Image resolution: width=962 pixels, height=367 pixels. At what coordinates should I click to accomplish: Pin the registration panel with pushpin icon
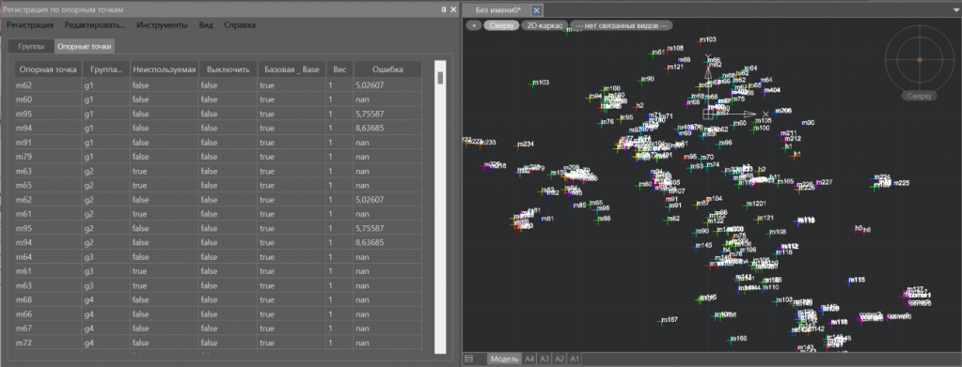click(x=444, y=9)
